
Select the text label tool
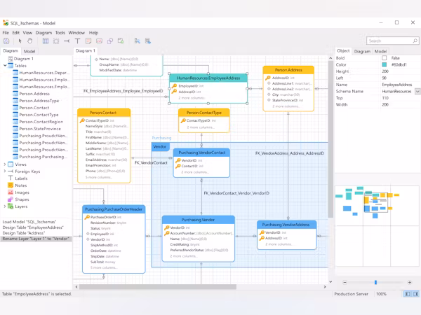coord(78,41)
